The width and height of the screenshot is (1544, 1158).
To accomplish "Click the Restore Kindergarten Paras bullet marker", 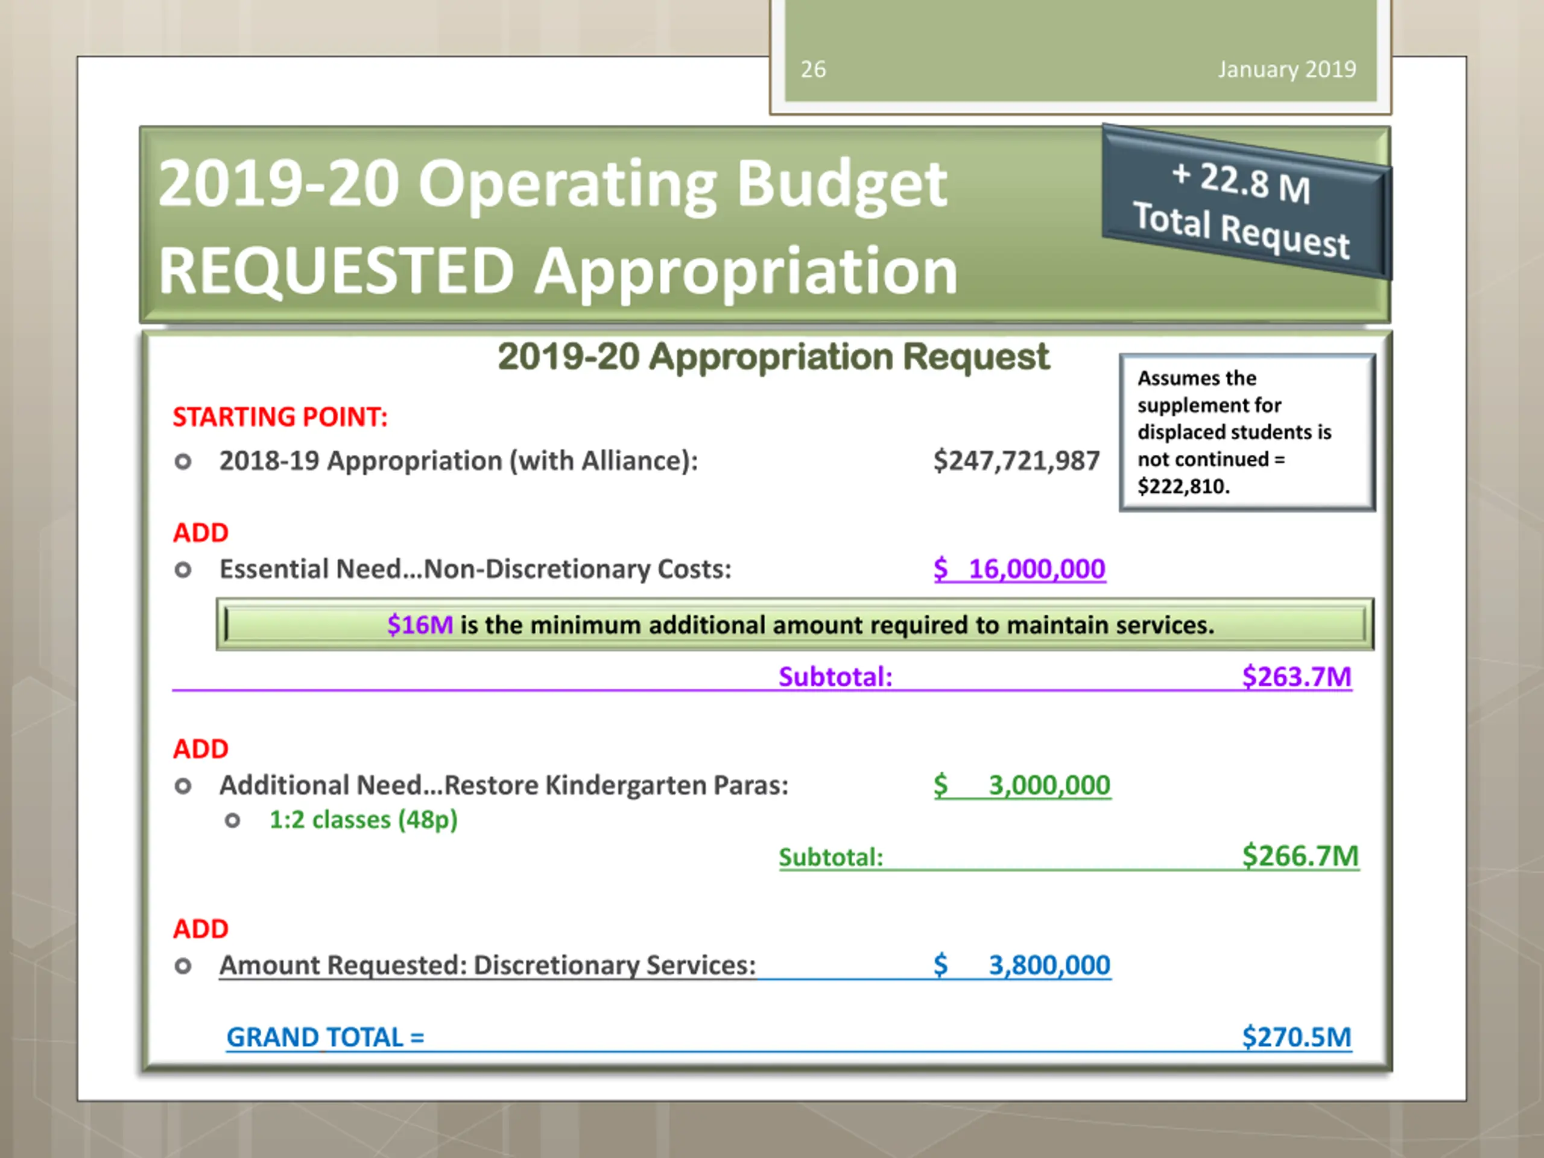I will point(183,786).
